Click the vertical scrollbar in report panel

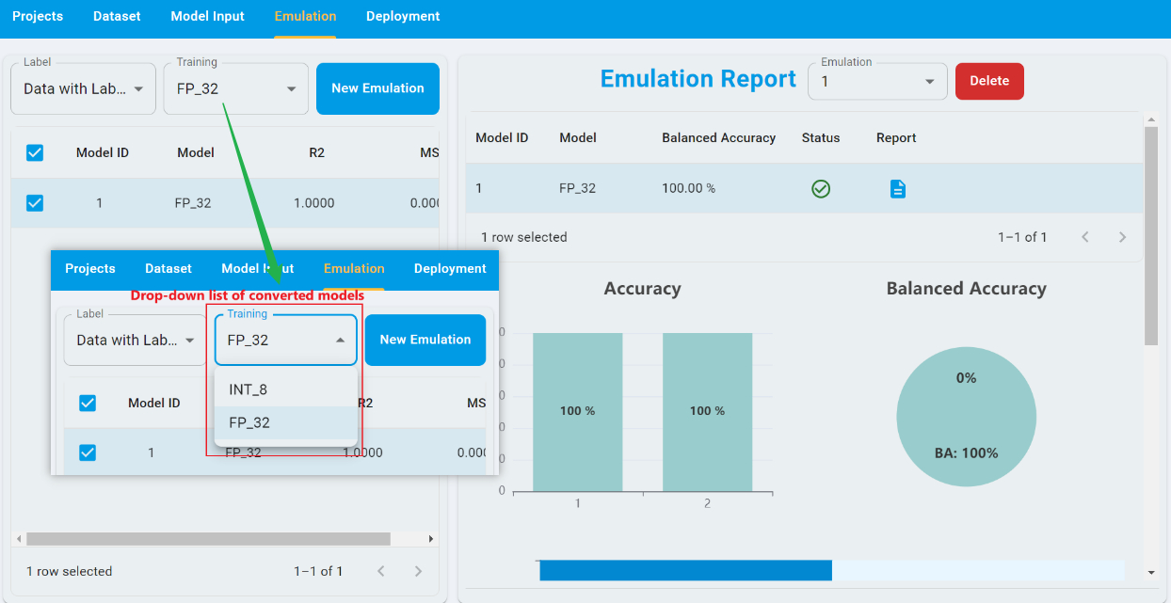tap(1151, 235)
